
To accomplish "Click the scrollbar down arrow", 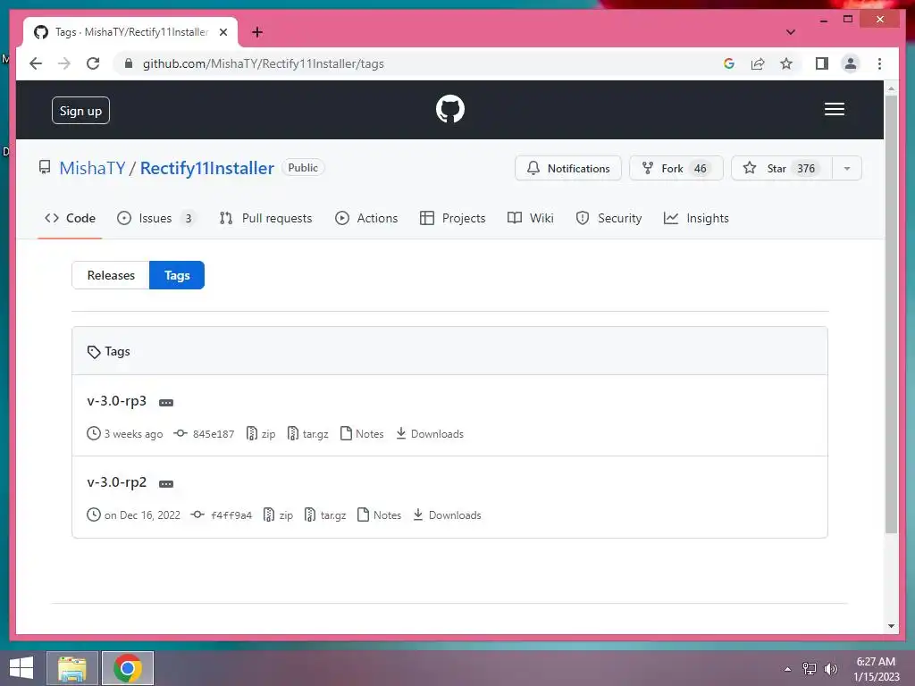I will (891, 626).
